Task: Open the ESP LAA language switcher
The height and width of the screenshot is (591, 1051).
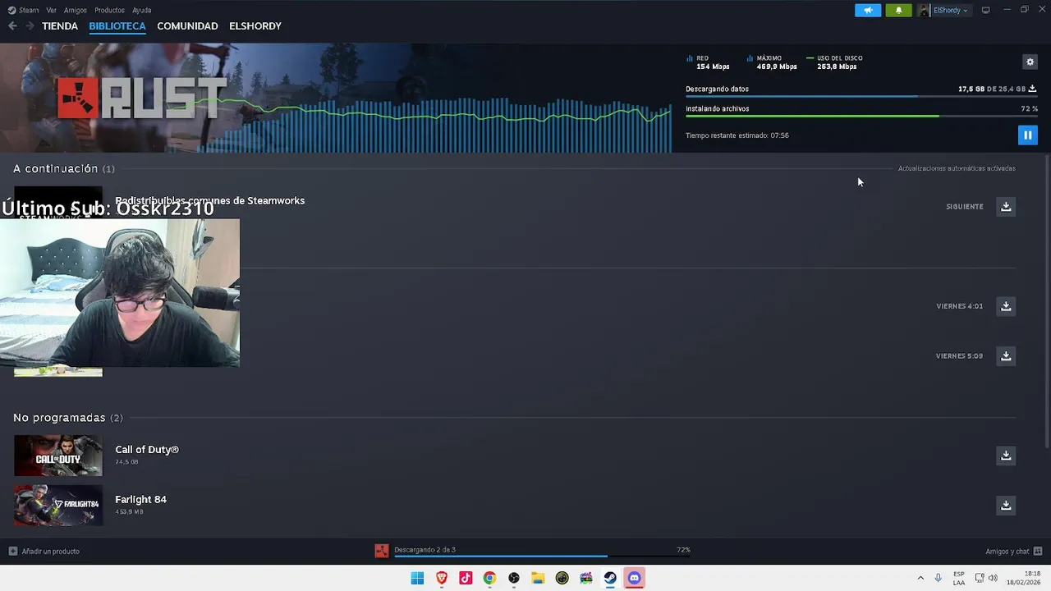Action: [x=959, y=578]
